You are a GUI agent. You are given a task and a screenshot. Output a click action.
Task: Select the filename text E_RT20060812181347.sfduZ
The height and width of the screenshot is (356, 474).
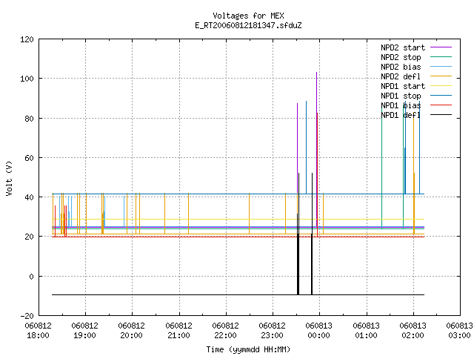tap(248, 25)
